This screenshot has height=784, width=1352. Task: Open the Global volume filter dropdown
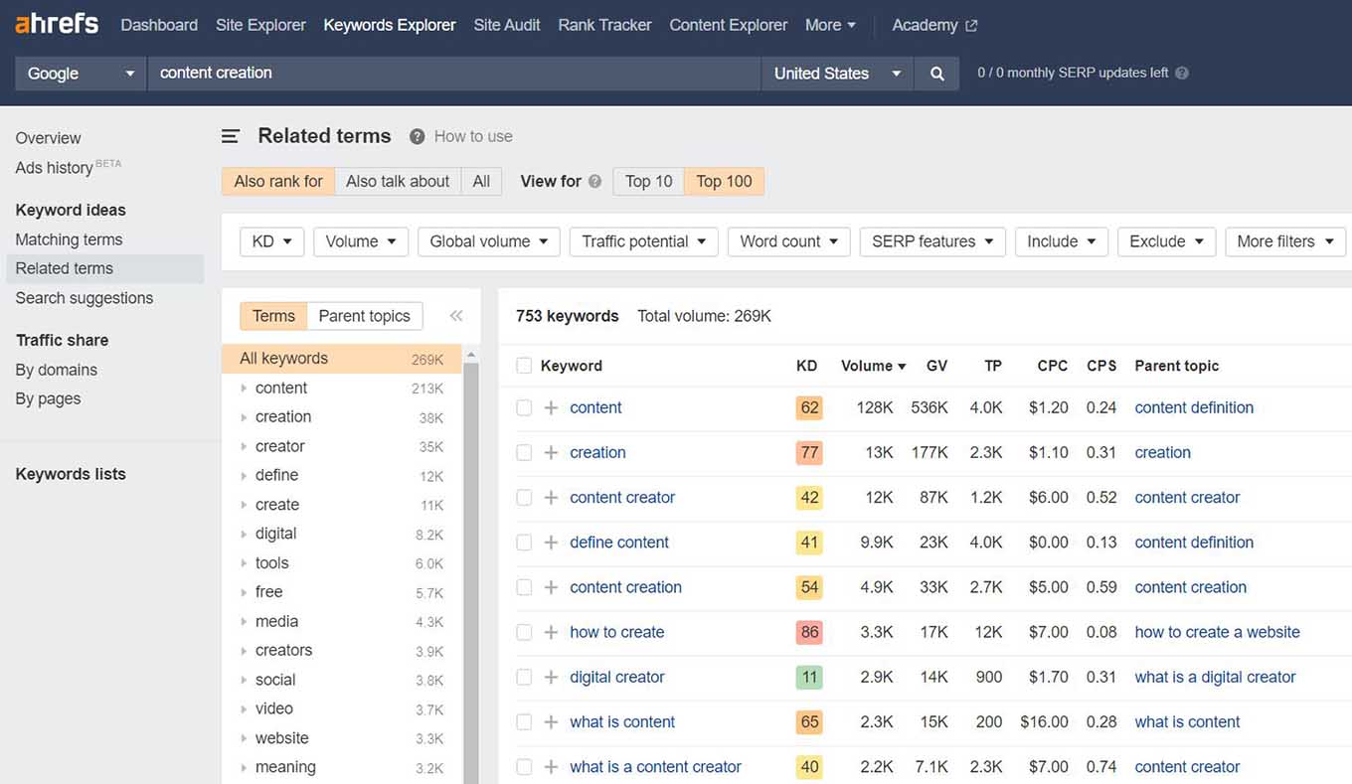click(x=489, y=241)
